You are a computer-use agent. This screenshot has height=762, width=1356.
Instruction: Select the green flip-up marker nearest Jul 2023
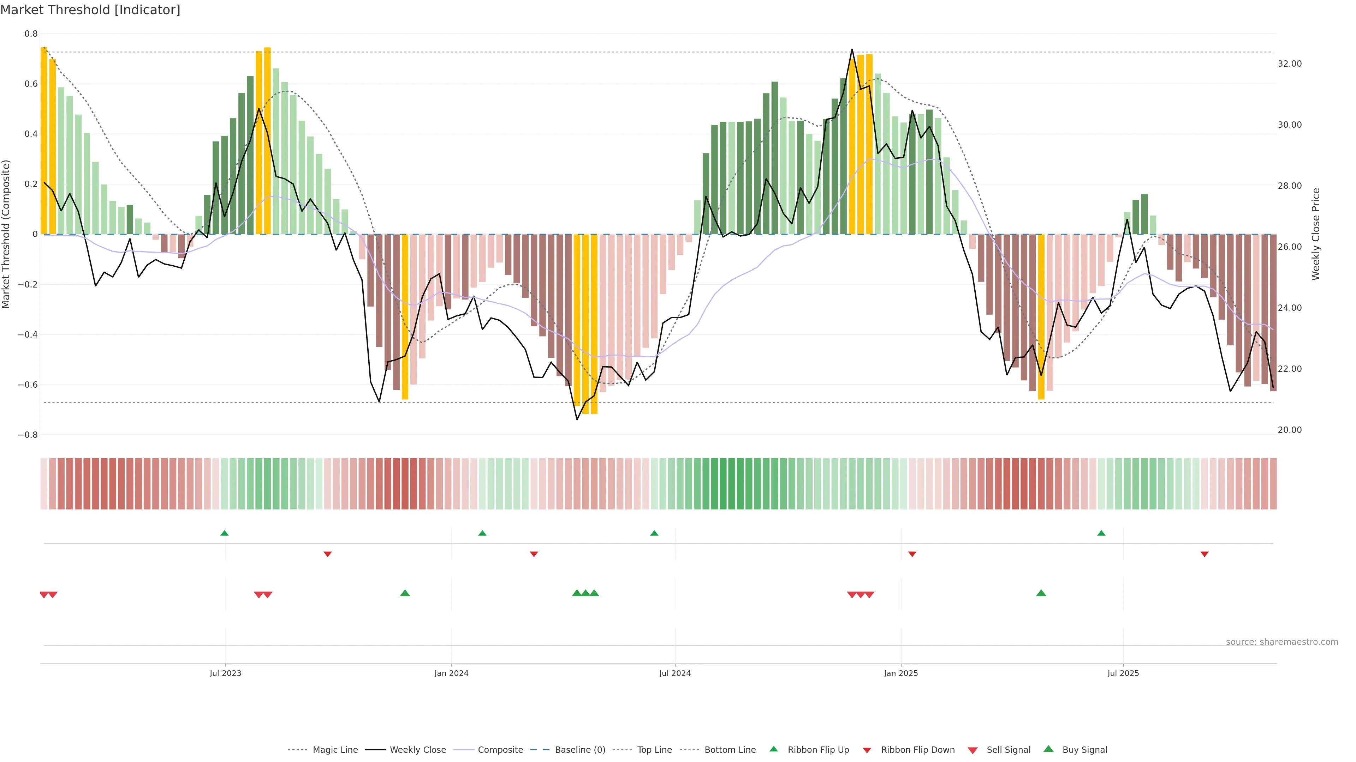[224, 533]
